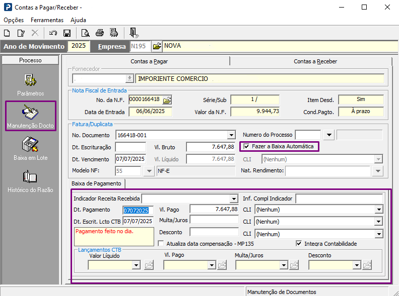The height and width of the screenshot is (296, 399).
Task: Toggle Atualiza data compensação - MP135 checkbox
Action: point(161,244)
